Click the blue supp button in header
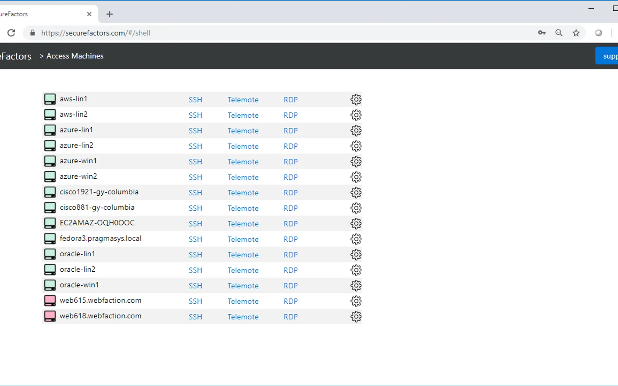This screenshot has width=618, height=386. pos(607,56)
